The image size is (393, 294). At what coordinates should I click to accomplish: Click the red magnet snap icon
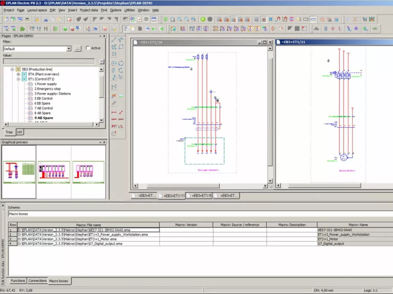click(x=278, y=19)
